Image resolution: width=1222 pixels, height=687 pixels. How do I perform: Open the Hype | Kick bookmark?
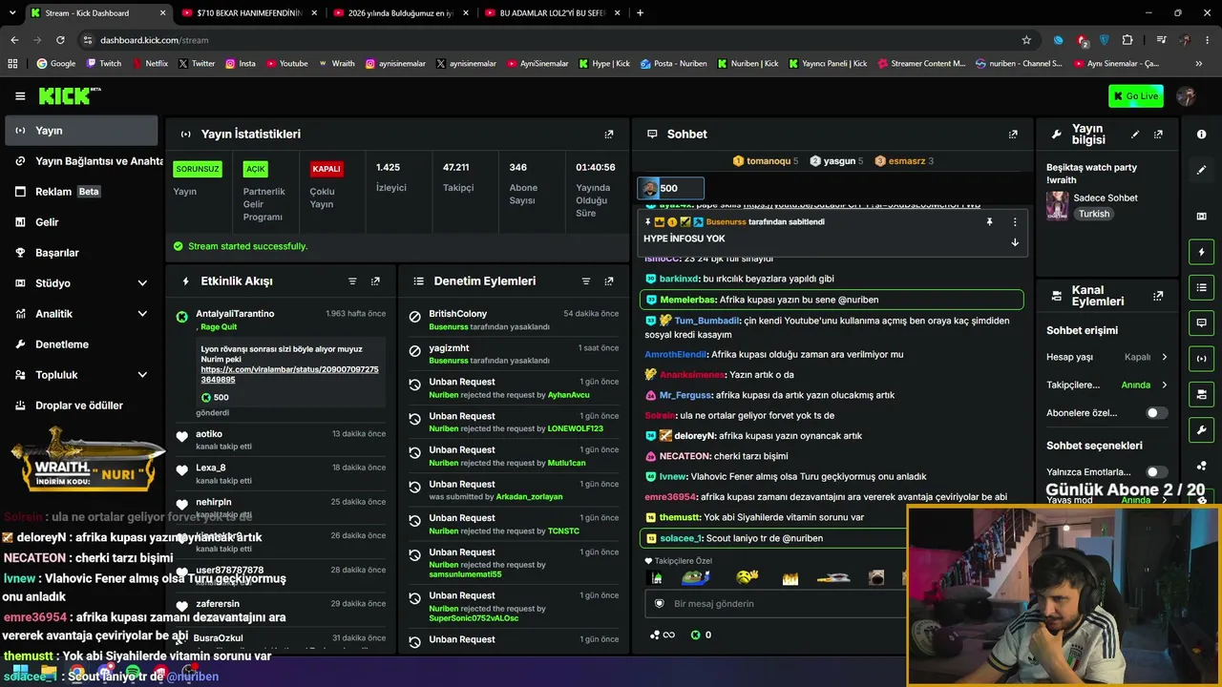pos(604,64)
